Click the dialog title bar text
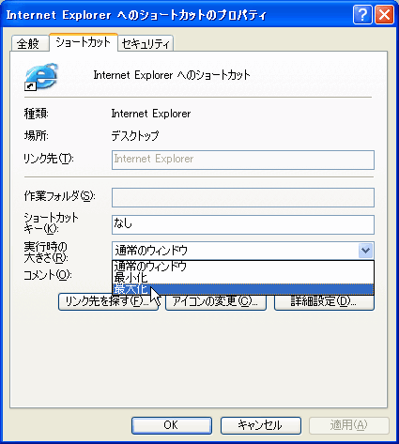The width and height of the screenshot is (399, 444). [x=136, y=15]
